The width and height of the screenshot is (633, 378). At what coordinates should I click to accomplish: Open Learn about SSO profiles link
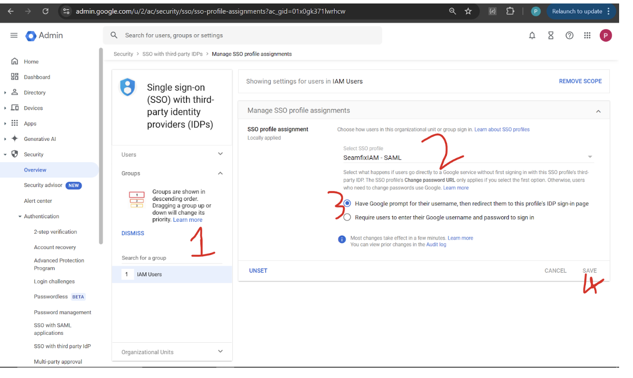[502, 129]
